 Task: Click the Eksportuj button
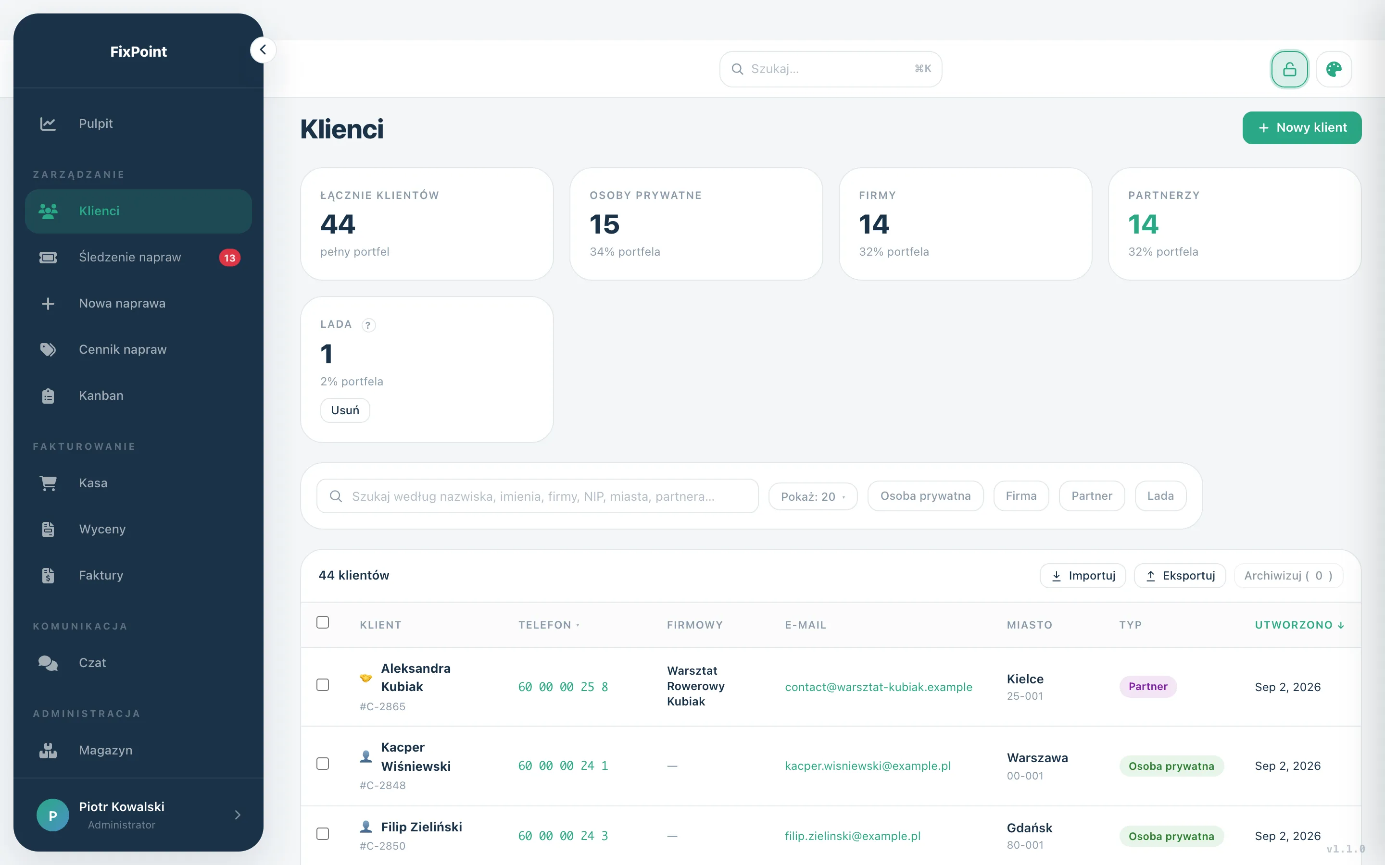[x=1180, y=576]
